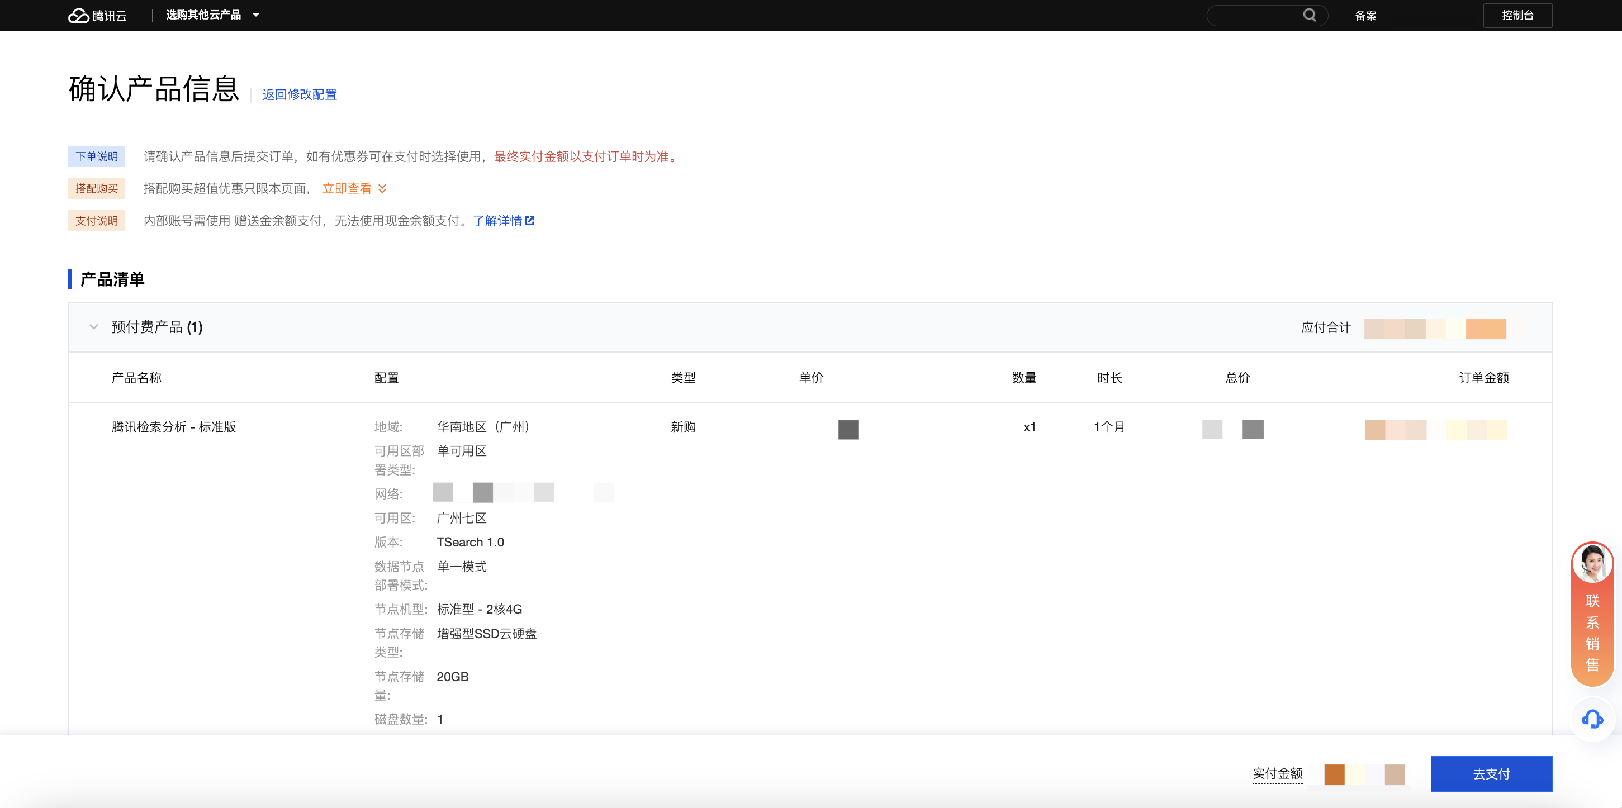The height and width of the screenshot is (808, 1622).
Task: Click the 增强型SSD云硬盘 value
Action: tap(487, 634)
